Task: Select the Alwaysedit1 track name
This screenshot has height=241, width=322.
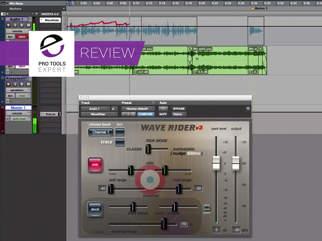Action: [16, 78]
